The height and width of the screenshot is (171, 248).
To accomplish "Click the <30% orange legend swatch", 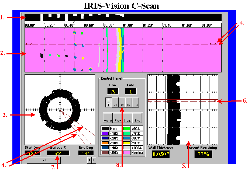I will pyautogui.click(x=105, y=143).
